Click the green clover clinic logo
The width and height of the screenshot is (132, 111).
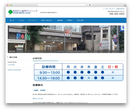pos(10,12)
